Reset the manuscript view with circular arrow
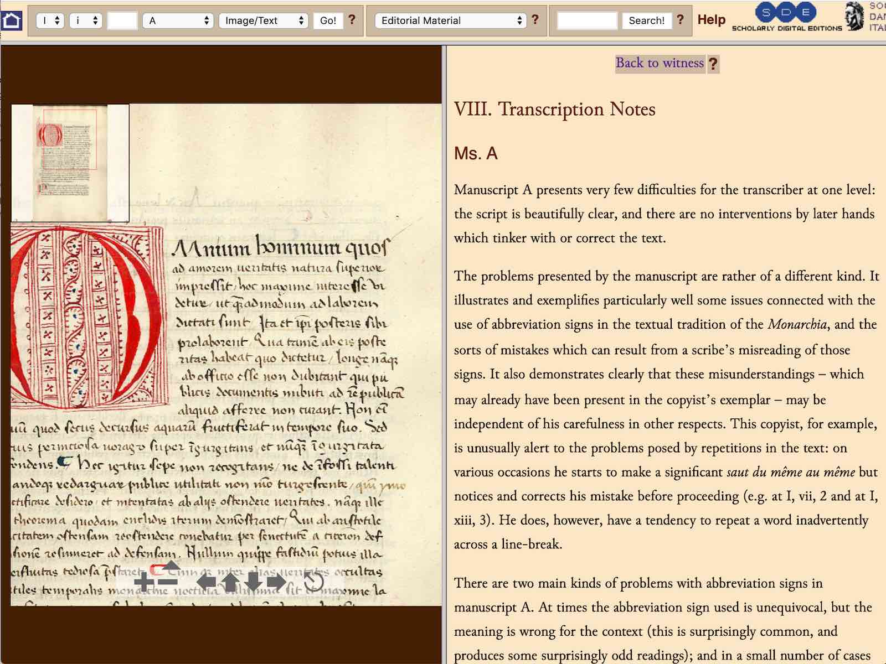Image resolution: width=886 pixels, height=664 pixels. (x=313, y=582)
